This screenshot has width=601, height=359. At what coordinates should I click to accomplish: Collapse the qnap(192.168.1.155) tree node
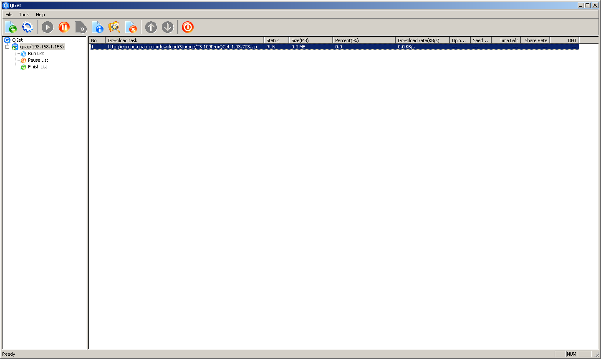[x=7, y=47]
